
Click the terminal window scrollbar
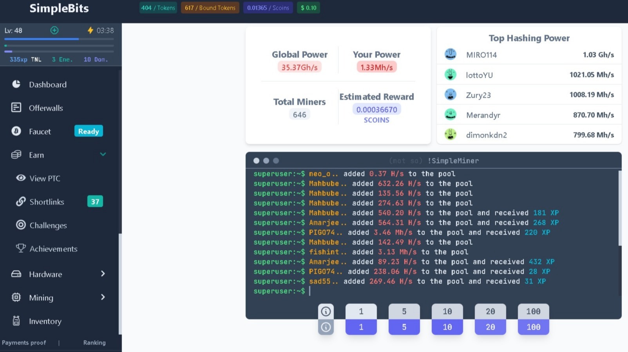pyautogui.click(x=620, y=208)
